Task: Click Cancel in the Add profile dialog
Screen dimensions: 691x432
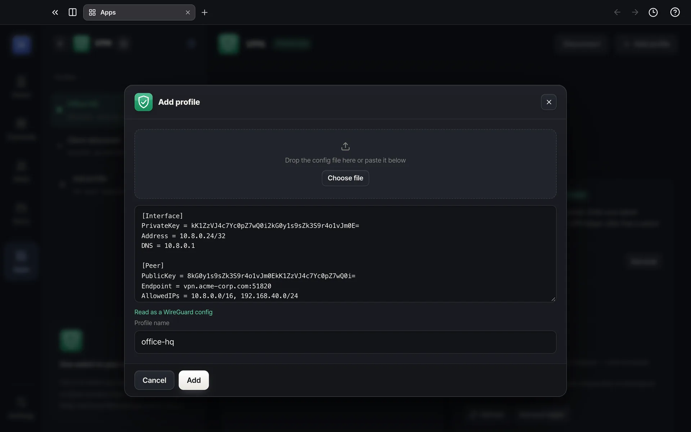Action: pyautogui.click(x=154, y=380)
